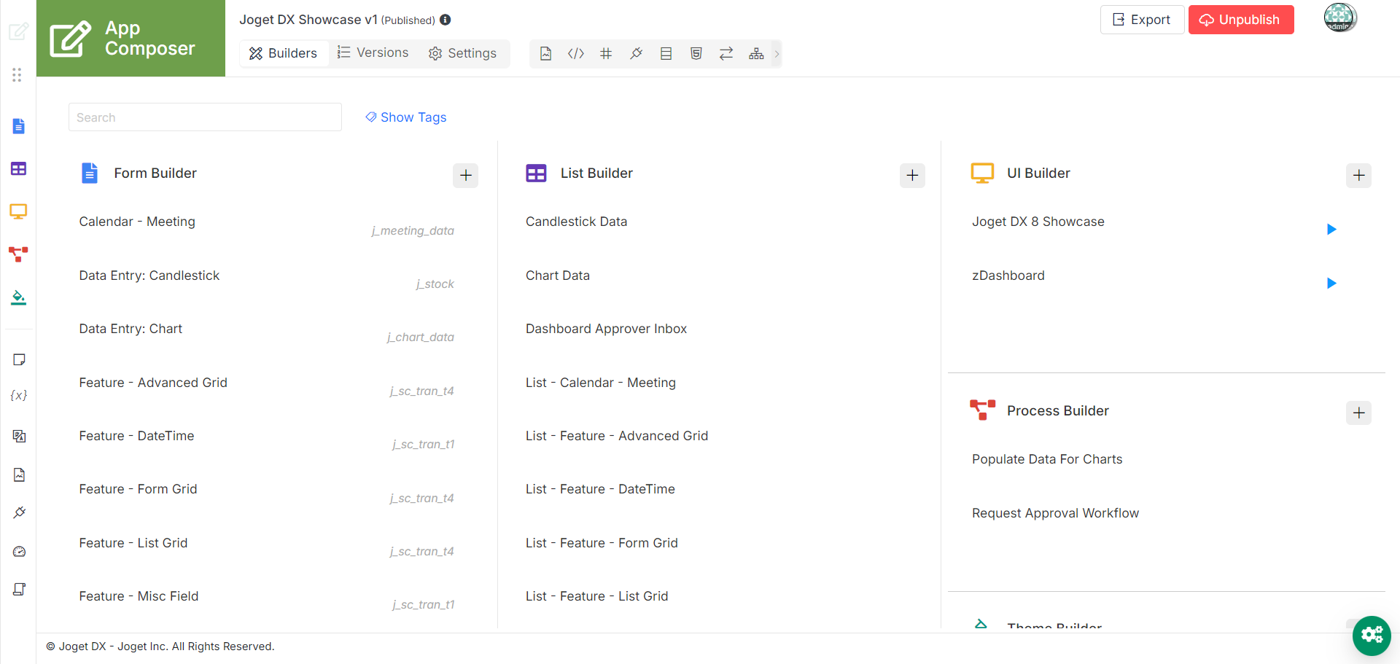Add a new form with Form Builder plus
The height and width of the screenshot is (664, 1400).
[x=465, y=175]
